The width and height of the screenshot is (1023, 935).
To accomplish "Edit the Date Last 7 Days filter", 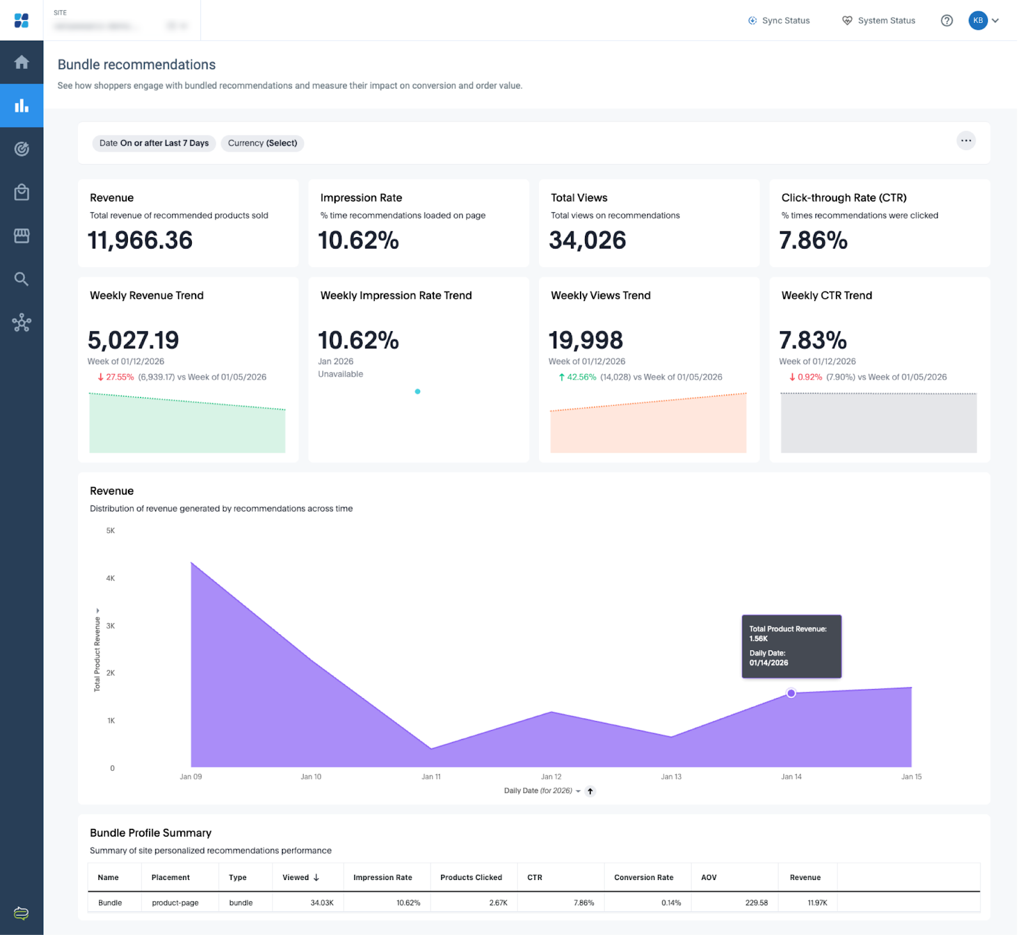I will click(154, 143).
